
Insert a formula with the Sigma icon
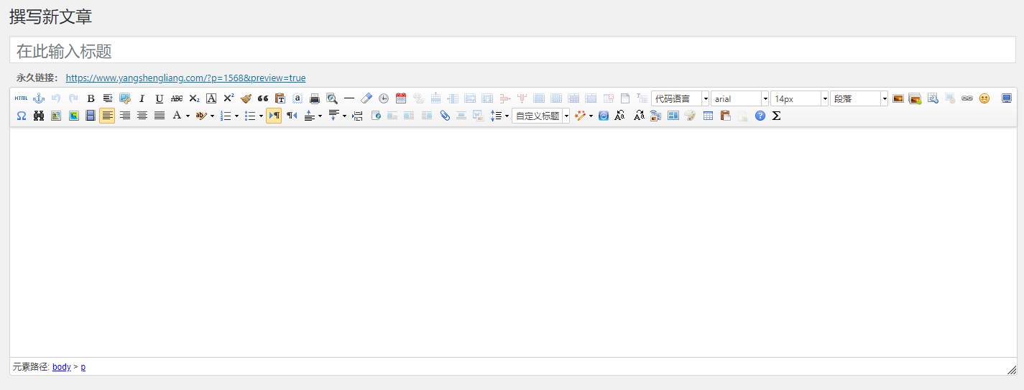776,116
